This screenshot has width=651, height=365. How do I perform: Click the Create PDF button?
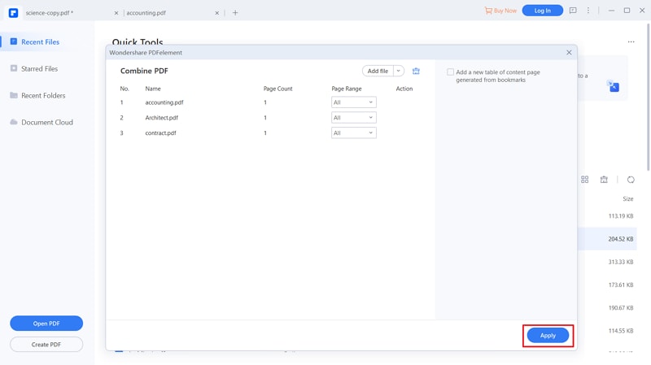pyautogui.click(x=46, y=345)
